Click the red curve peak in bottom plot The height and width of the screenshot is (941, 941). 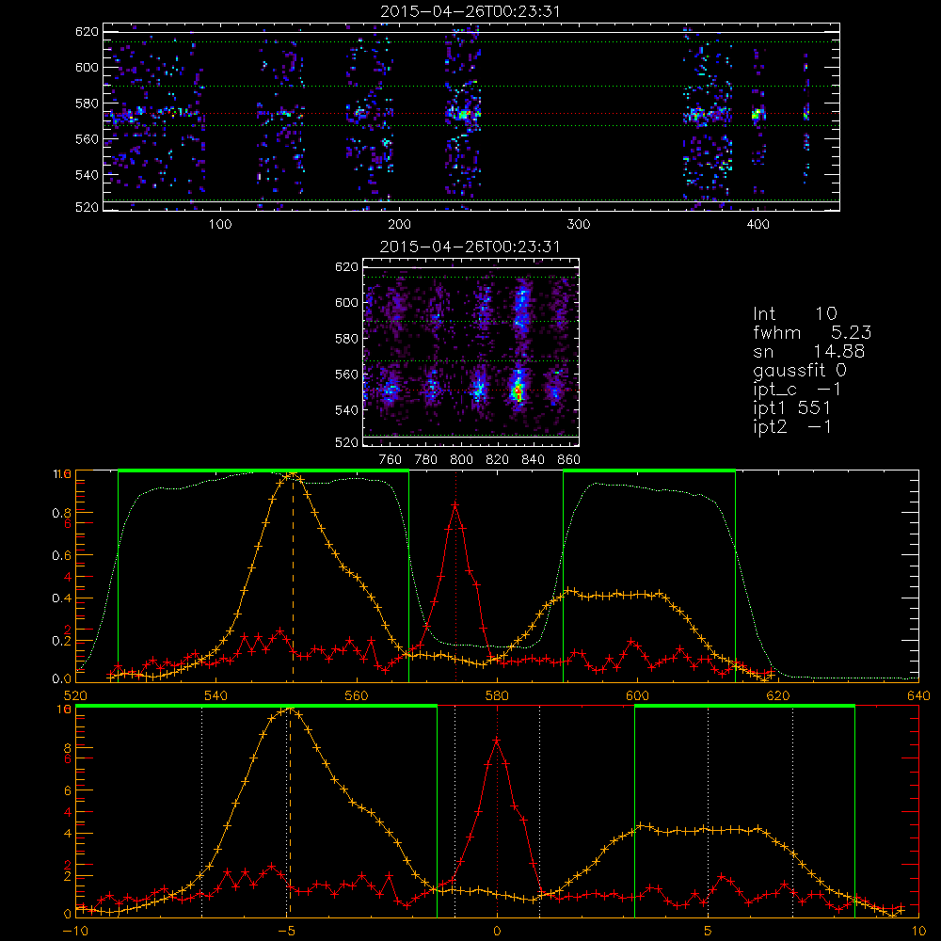pos(497,741)
